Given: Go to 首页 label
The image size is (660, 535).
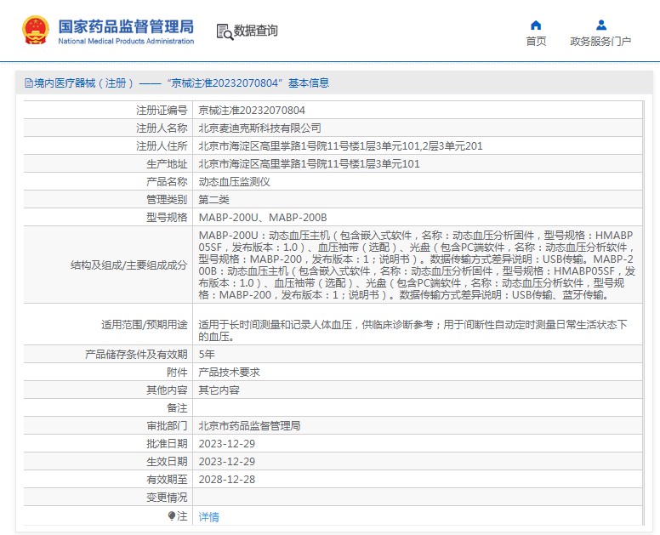Looking at the screenshot, I should [536, 41].
